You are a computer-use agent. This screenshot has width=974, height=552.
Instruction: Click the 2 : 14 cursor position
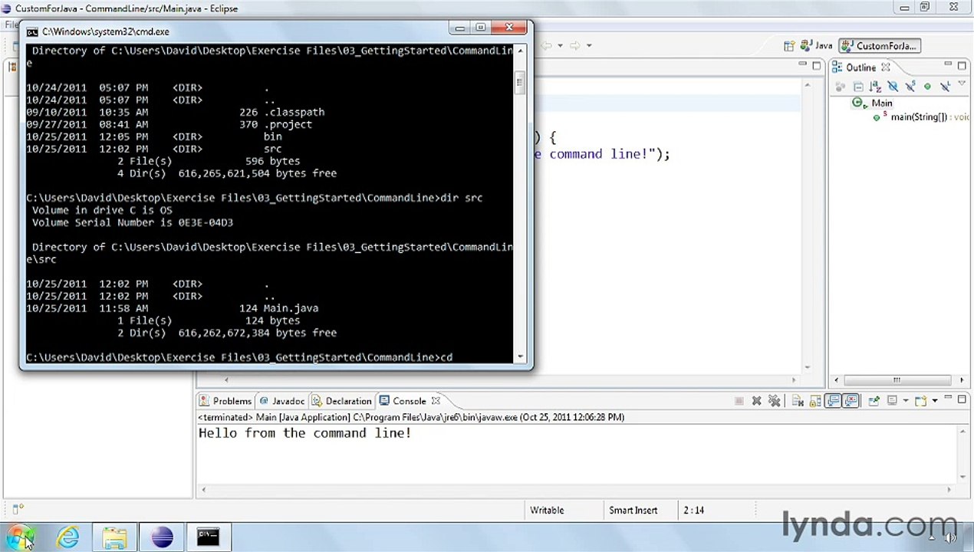point(694,510)
